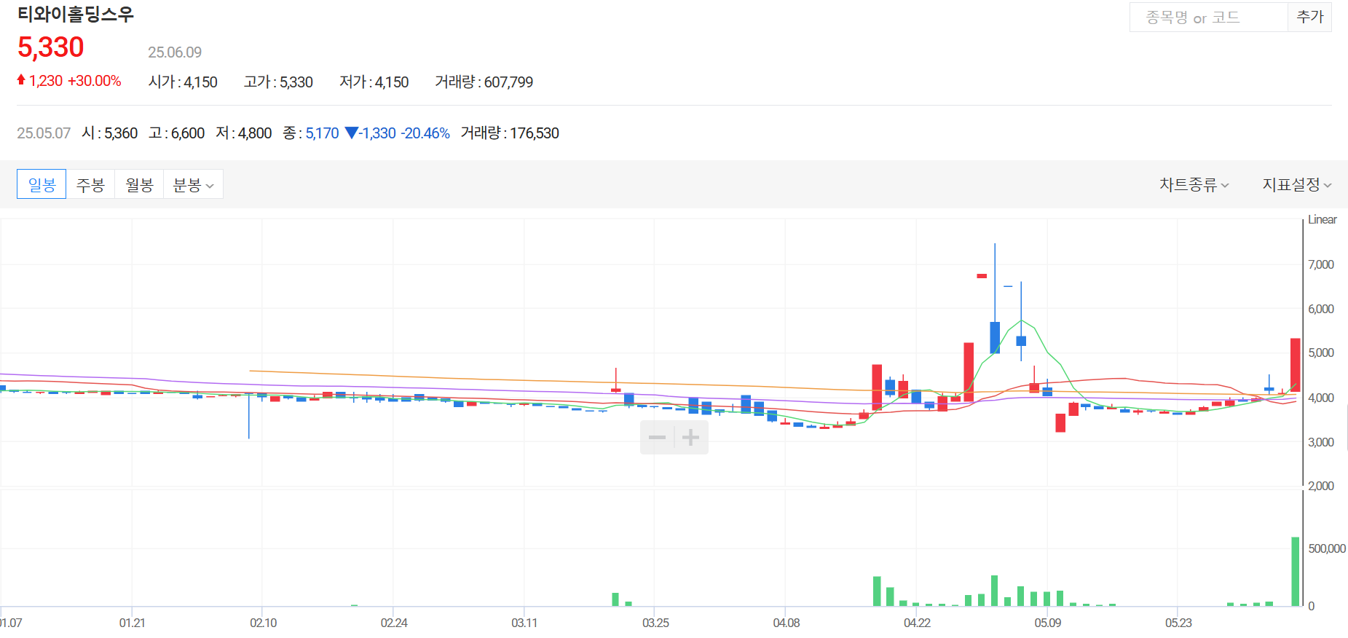Click hovered close value 5,170
The width and height of the screenshot is (1348, 638).
(322, 133)
